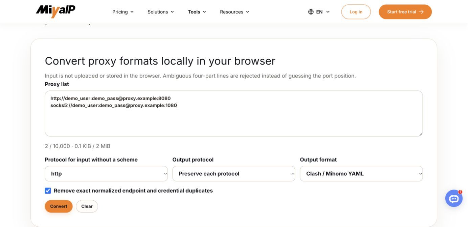Open the Pricing menu
The width and height of the screenshot is (473, 227).
pyautogui.click(x=123, y=12)
